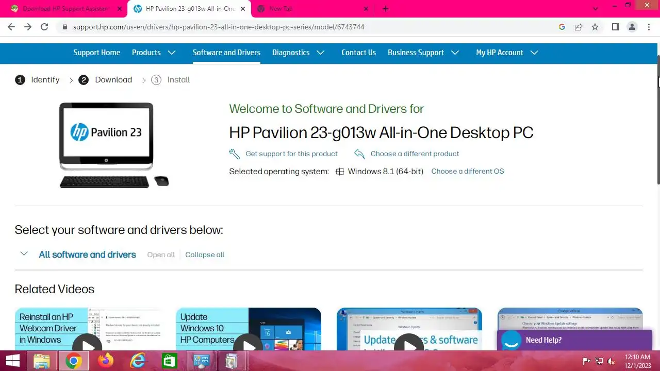Click the wrench support icon

[235, 154]
